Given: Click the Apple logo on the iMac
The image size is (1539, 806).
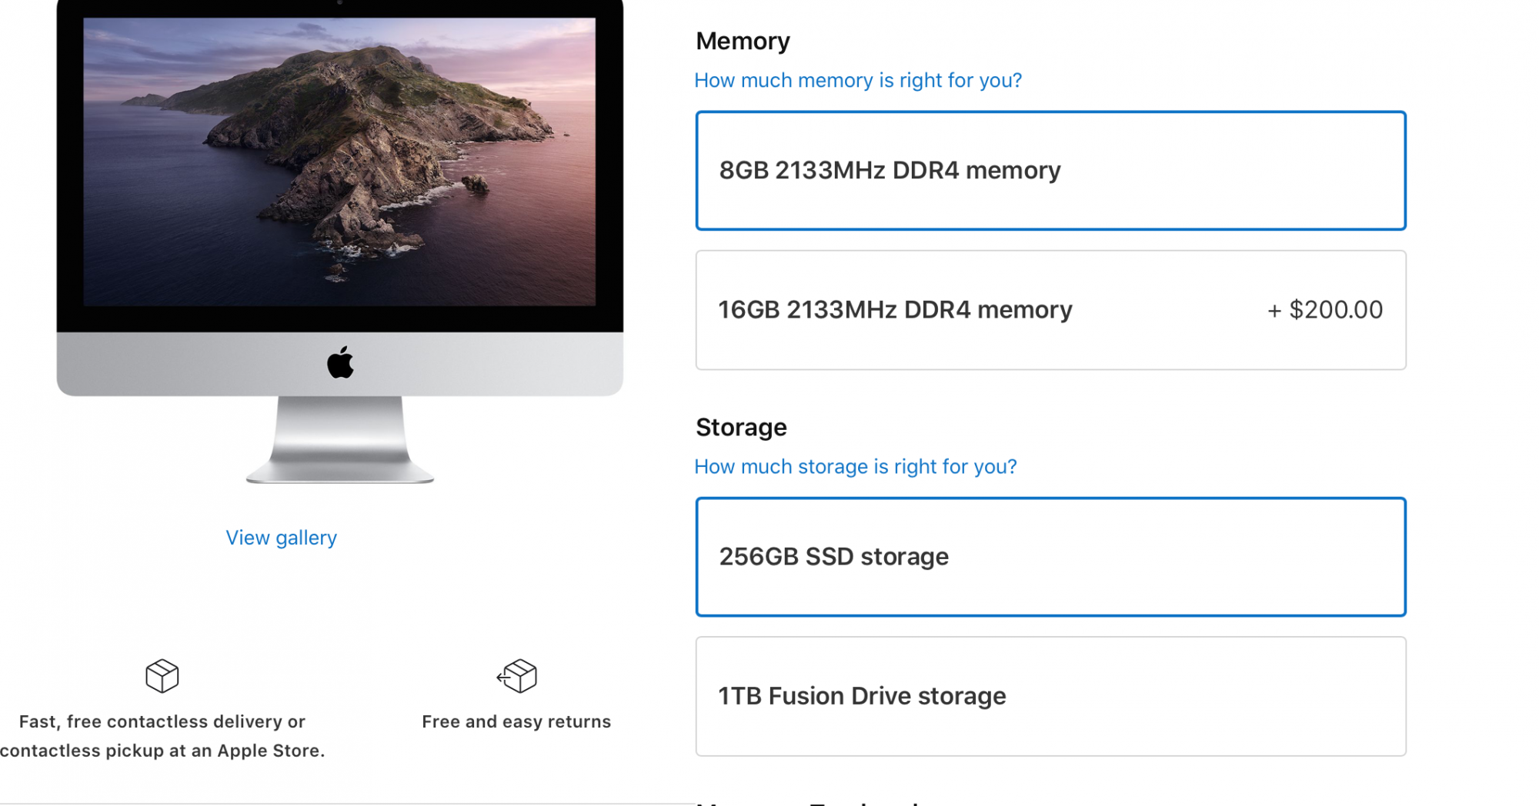Looking at the screenshot, I should [x=340, y=362].
